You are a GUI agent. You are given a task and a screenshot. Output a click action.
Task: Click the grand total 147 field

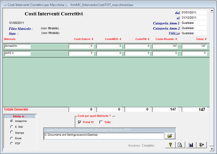click(x=194, y=109)
